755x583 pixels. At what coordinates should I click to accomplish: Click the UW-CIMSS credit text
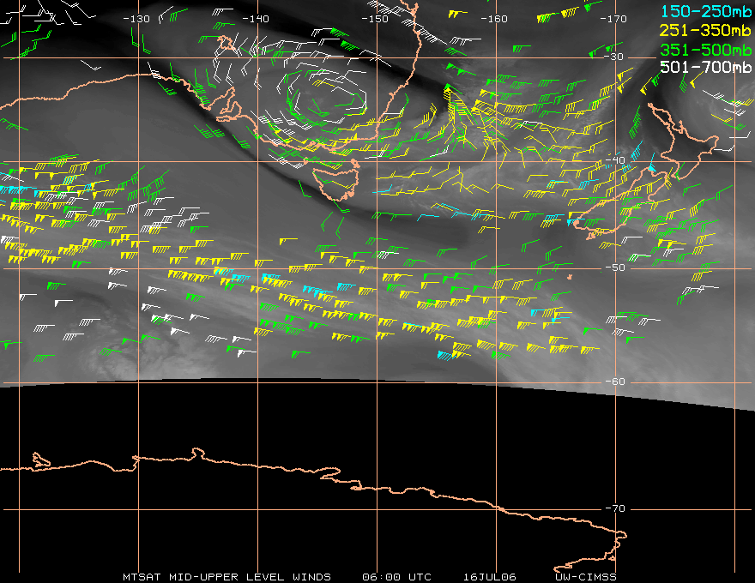(x=585, y=576)
